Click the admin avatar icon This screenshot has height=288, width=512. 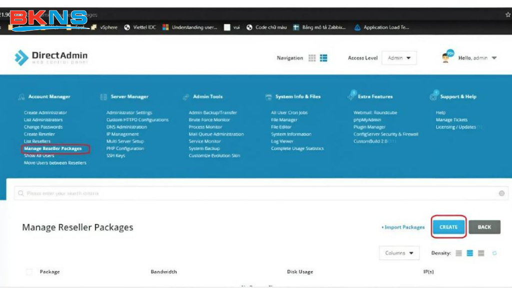446,56
